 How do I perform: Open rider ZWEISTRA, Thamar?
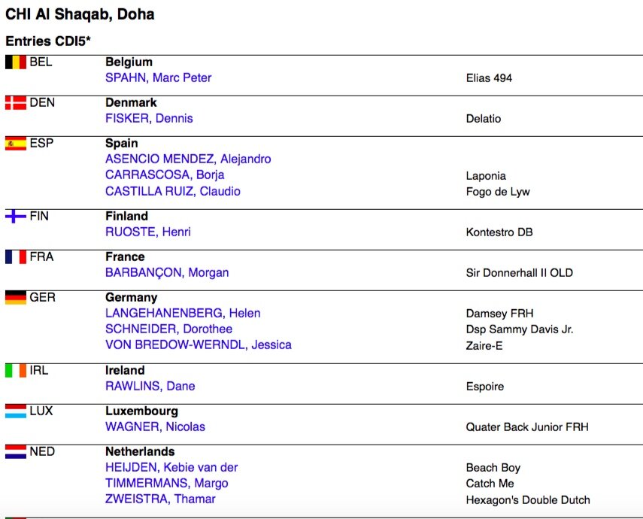tap(160, 499)
